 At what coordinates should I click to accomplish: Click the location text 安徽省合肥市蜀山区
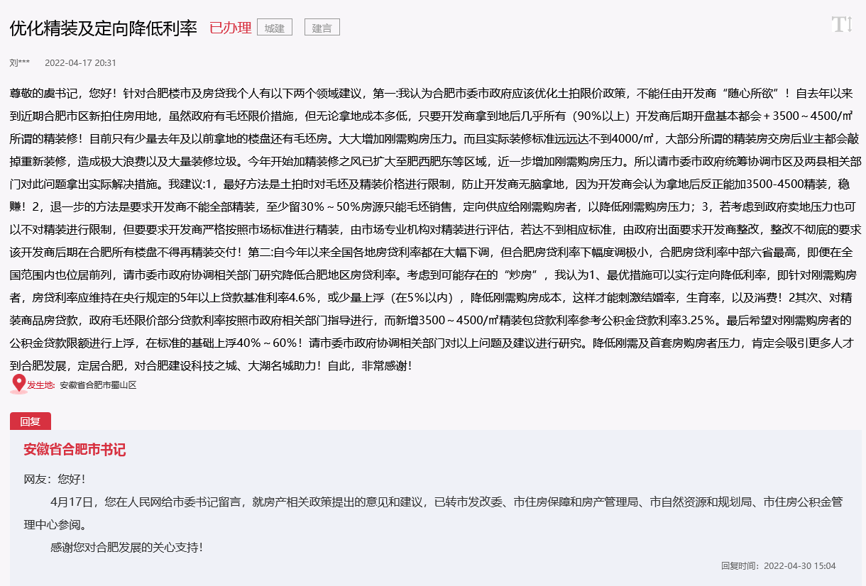[x=98, y=385]
